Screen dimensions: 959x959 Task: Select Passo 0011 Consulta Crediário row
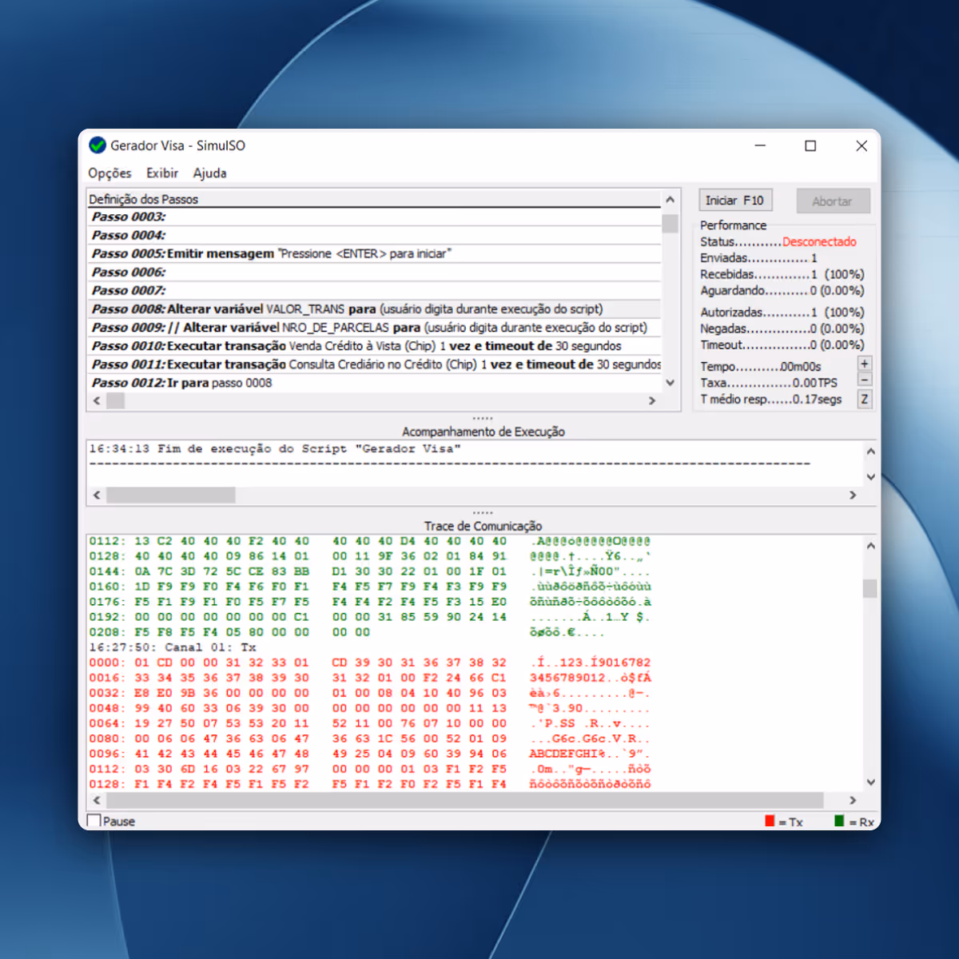pyautogui.click(x=374, y=364)
